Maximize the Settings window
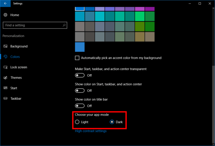 tap(200, 3)
